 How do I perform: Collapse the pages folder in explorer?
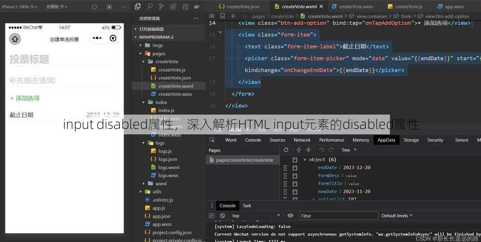[x=141, y=54]
